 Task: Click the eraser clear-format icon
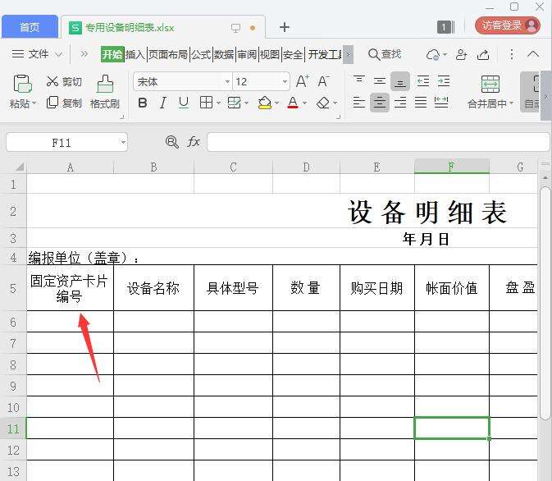click(322, 103)
